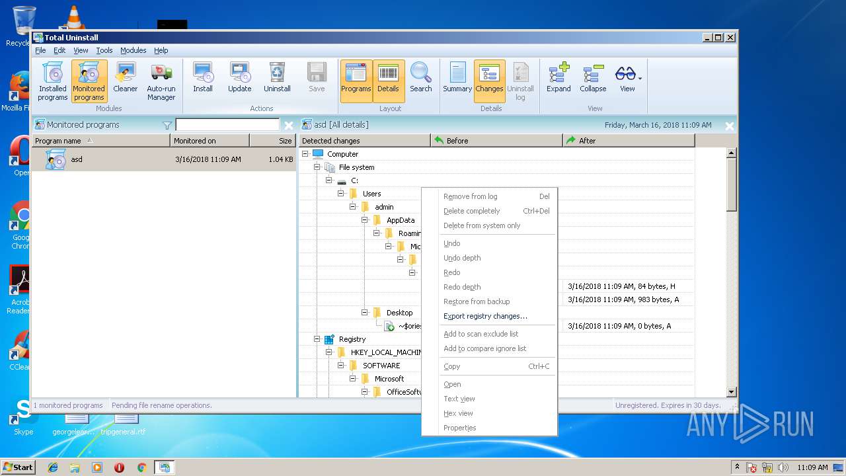Collapse the C: drive node

[329, 180]
